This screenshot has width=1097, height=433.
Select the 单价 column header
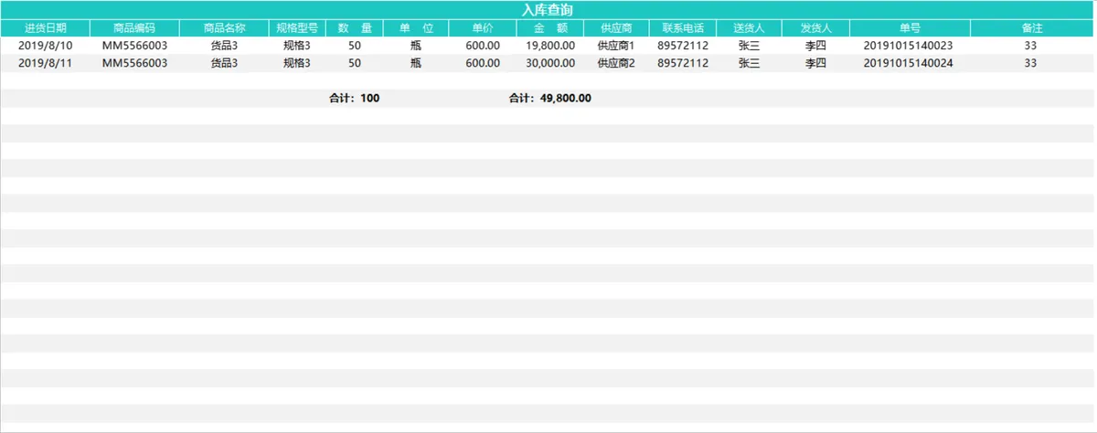[483, 28]
